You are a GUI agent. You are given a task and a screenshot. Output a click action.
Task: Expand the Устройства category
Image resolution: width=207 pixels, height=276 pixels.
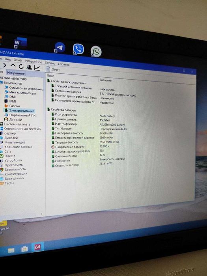pos(11,160)
